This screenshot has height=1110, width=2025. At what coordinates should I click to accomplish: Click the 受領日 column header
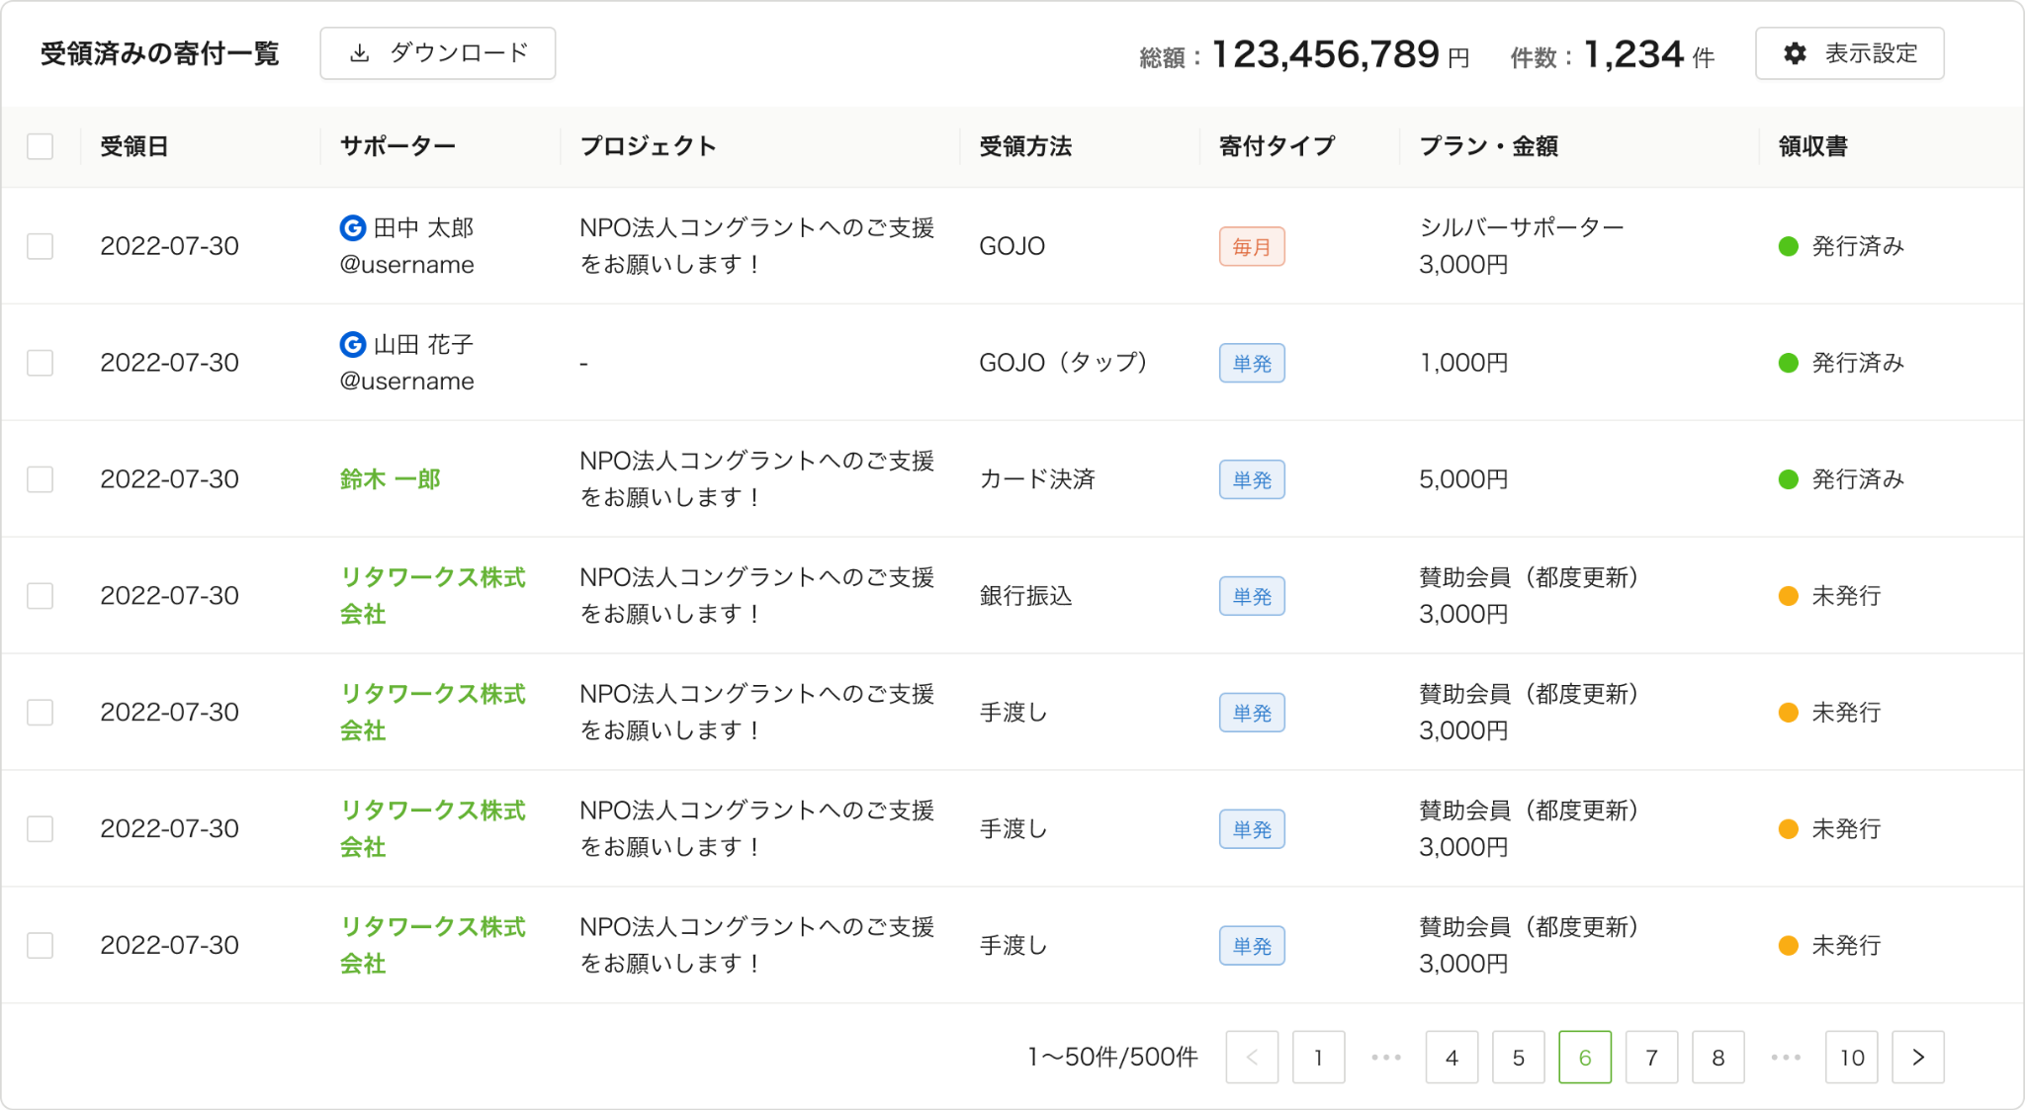[134, 146]
